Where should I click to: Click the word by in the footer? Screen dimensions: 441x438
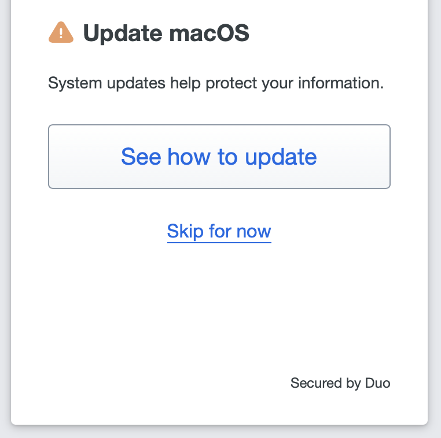click(x=352, y=383)
